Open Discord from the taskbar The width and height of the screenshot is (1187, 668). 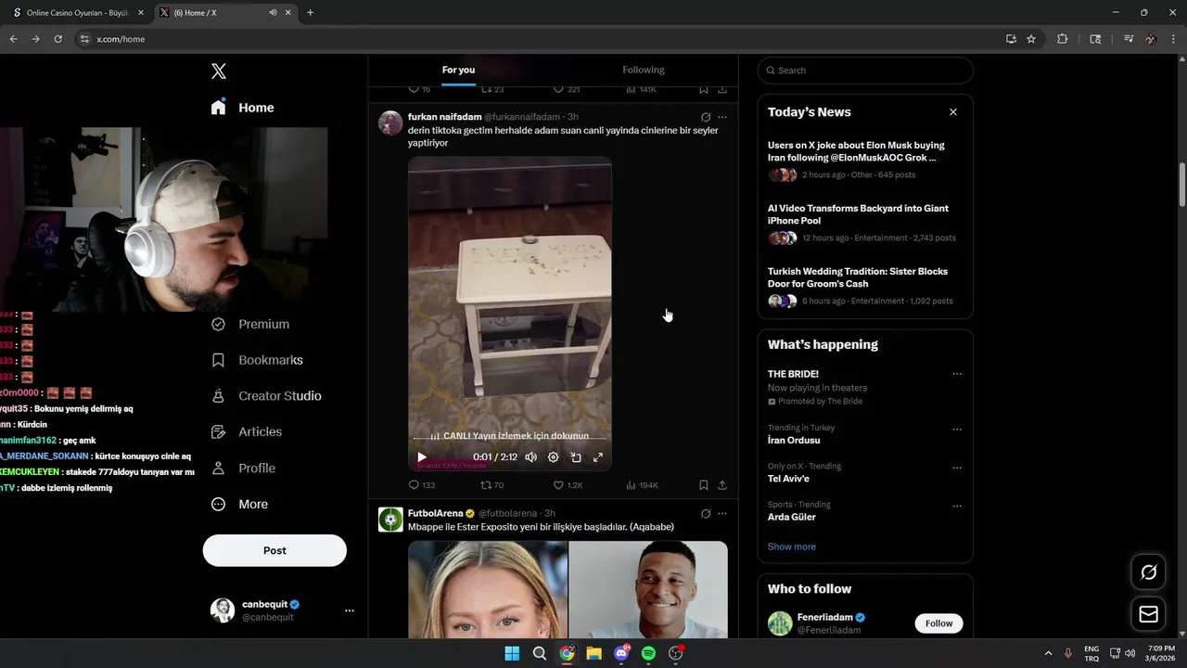coord(621,653)
